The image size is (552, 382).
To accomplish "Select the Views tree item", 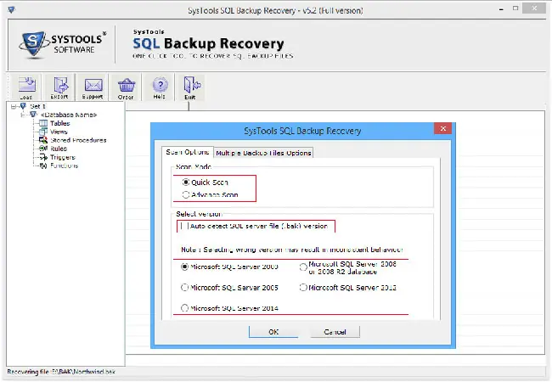I will click(x=59, y=132).
